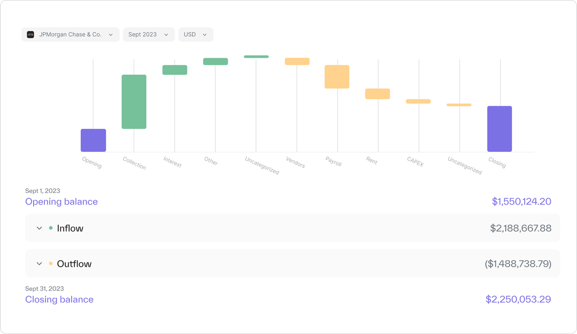Click the Opening balance link
The image size is (577, 334).
pos(61,201)
